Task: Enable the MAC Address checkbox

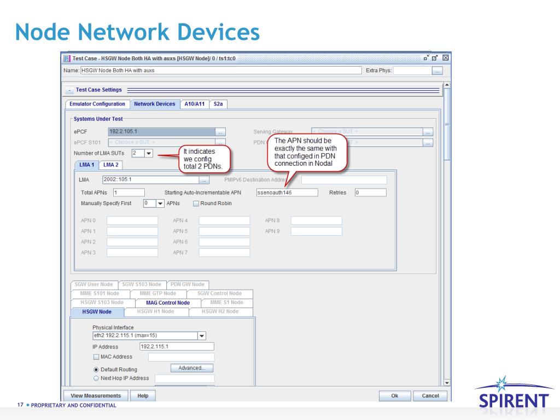Action: tap(96, 357)
